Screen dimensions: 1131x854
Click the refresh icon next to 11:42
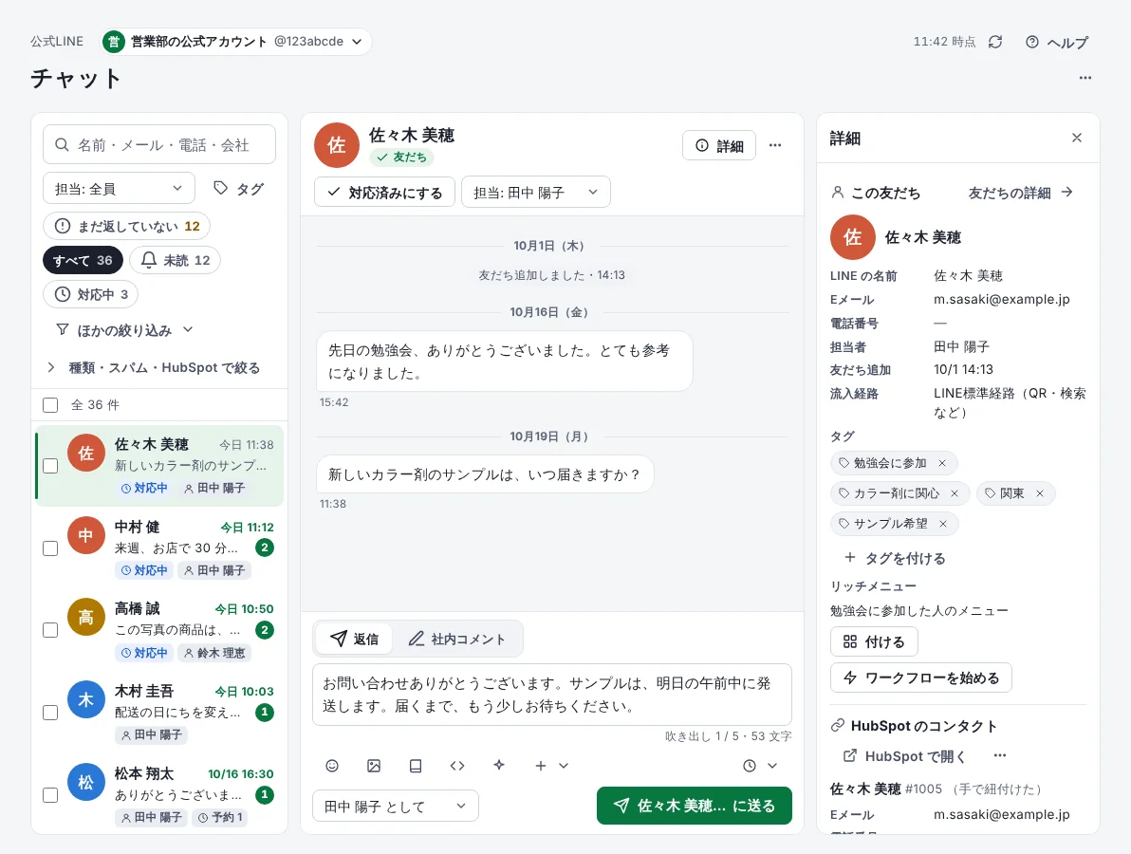tap(995, 42)
